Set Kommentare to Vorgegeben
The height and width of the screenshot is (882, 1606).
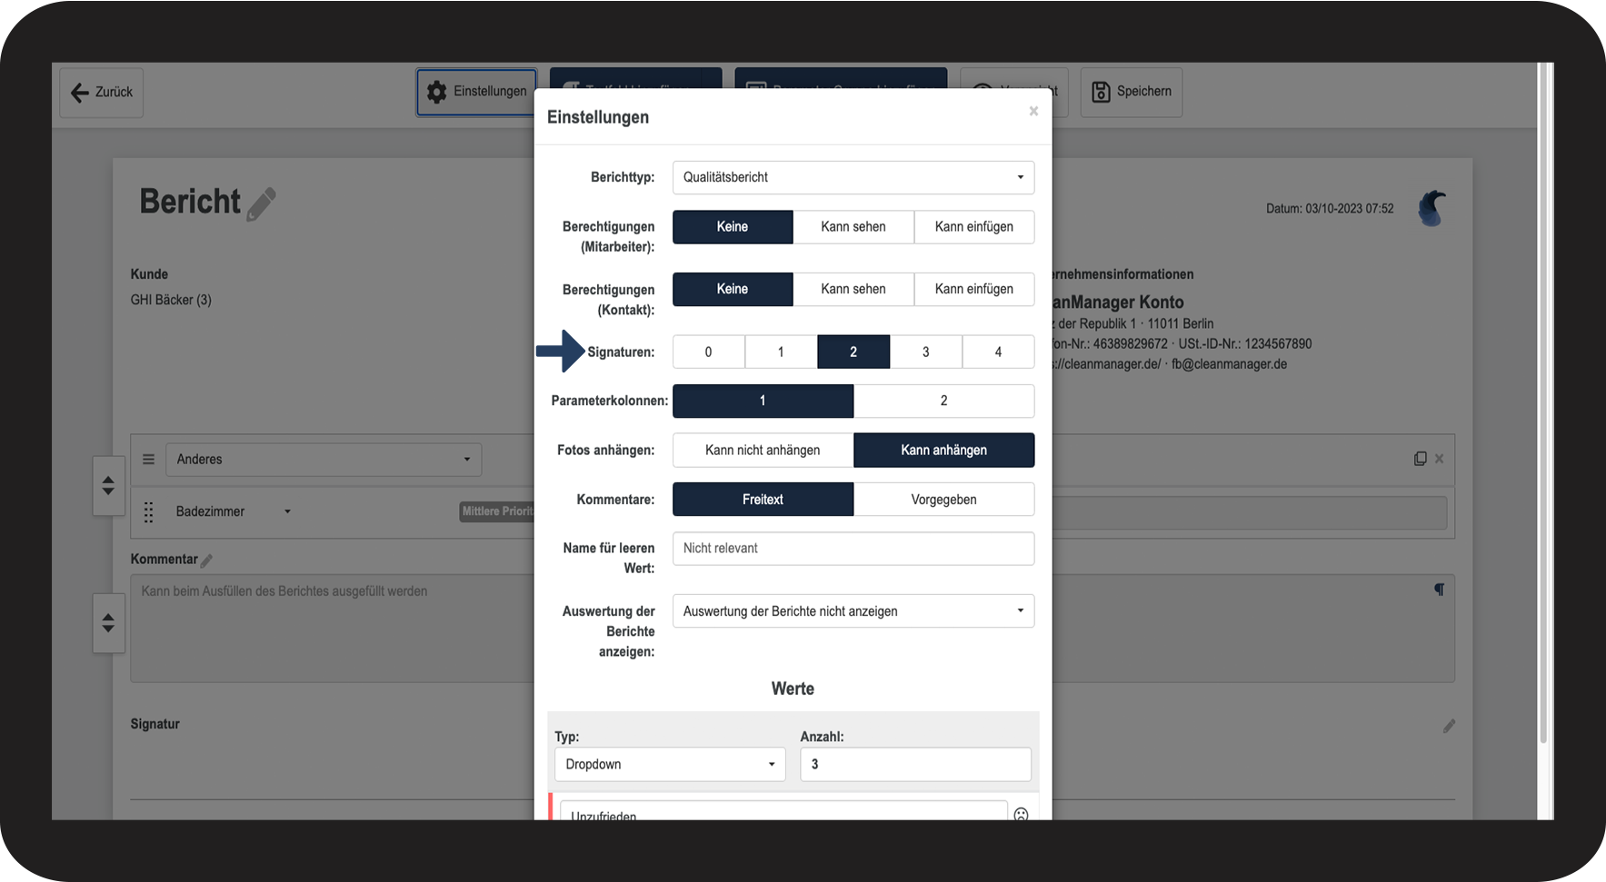(x=944, y=500)
